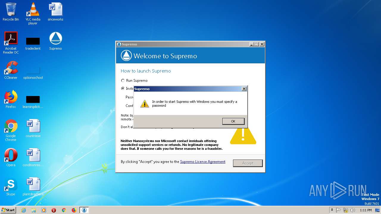Select the Run Supremo radio option

pyautogui.click(x=123, y=81)
